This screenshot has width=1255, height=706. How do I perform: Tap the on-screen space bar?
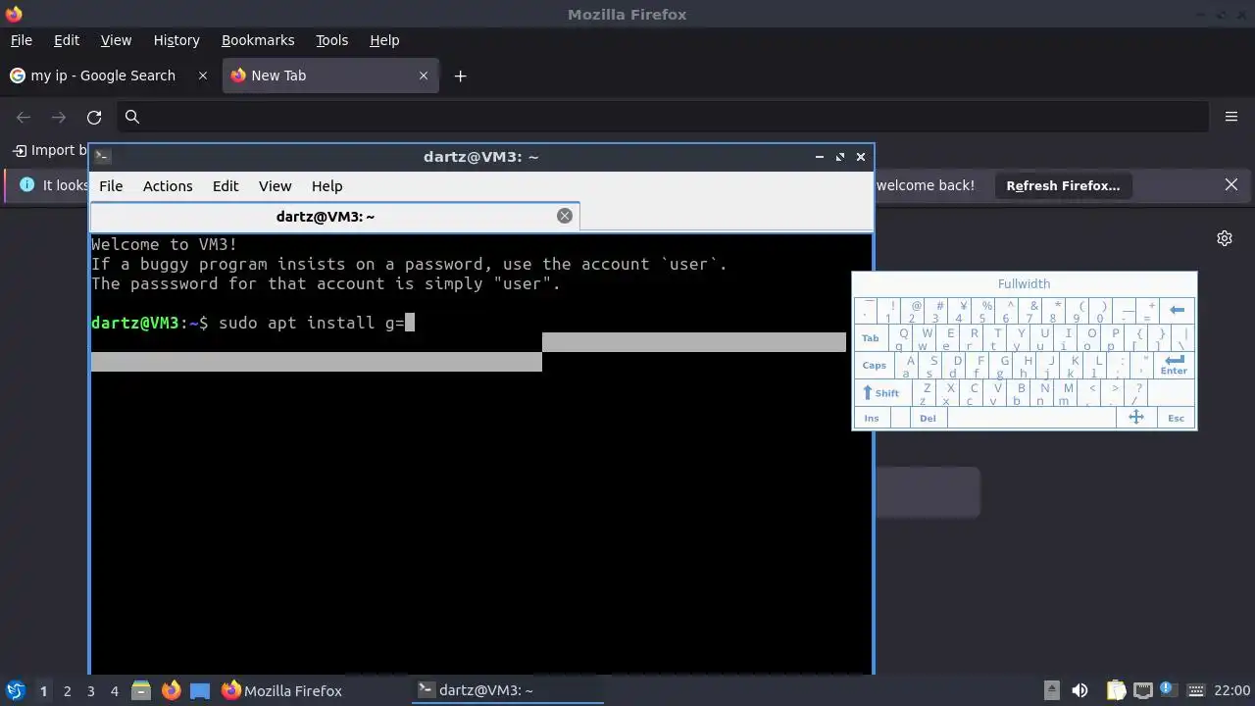[1031, 418]
